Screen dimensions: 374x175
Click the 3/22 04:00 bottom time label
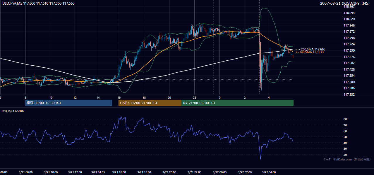[x=270, y=172]
